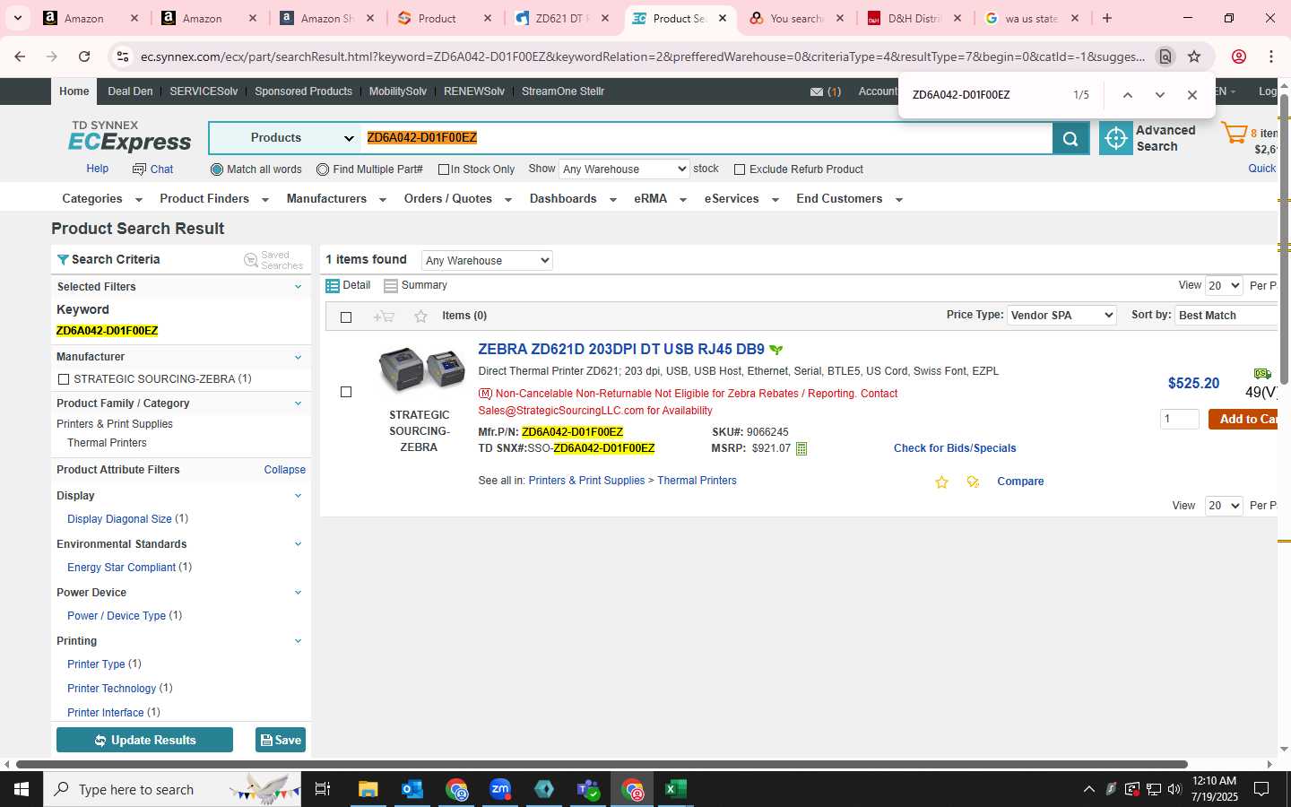
Task: Check the ZD621D product row checkbox
Action: (x=346, y=392)
